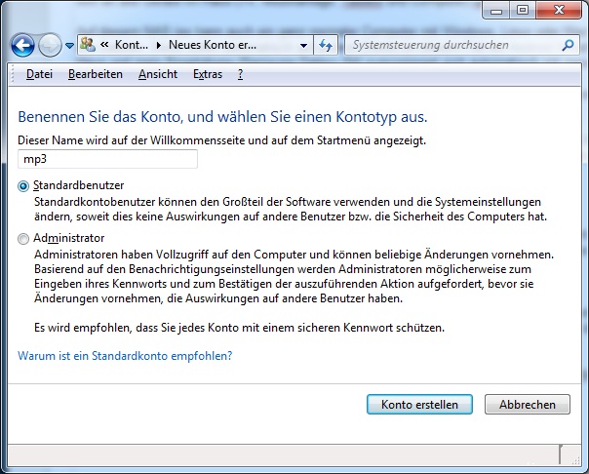Minimize the window

(x=496, y=11)
